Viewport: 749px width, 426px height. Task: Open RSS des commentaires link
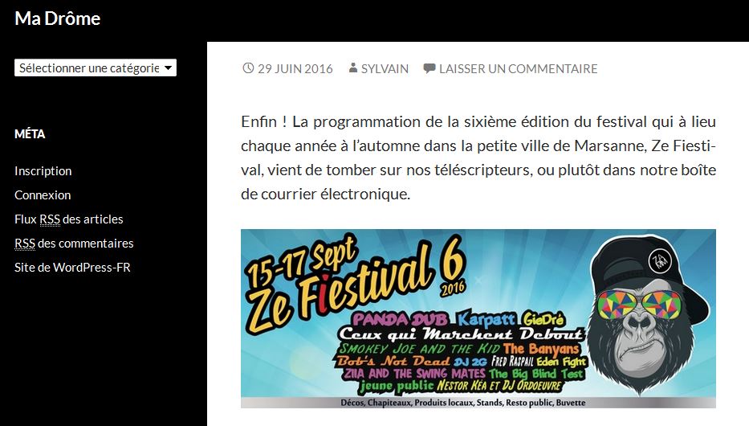pos(74,244)
